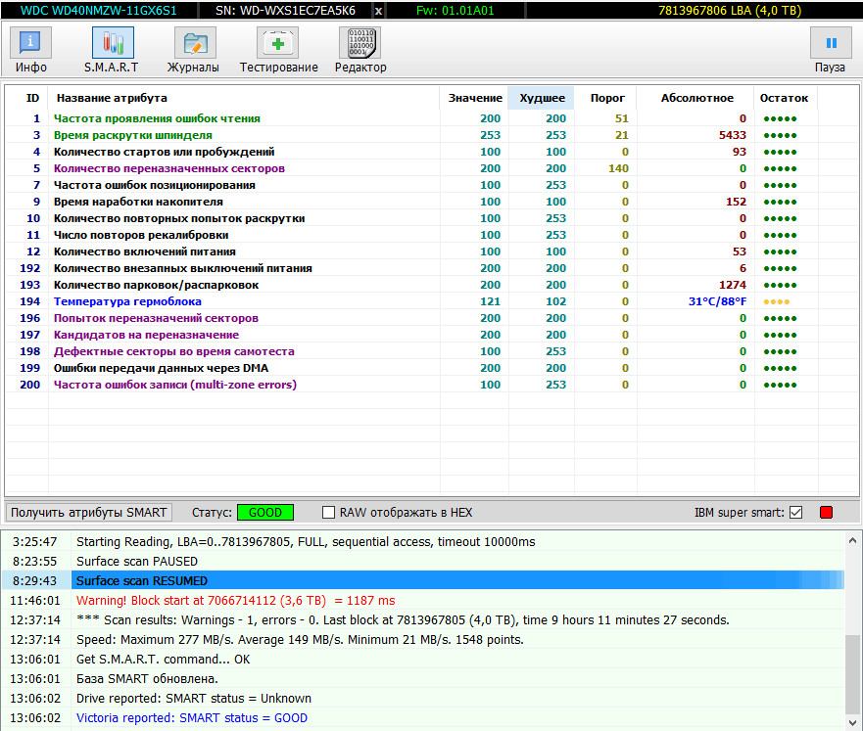Open the Тестирование surface test section

pos(279,50)
